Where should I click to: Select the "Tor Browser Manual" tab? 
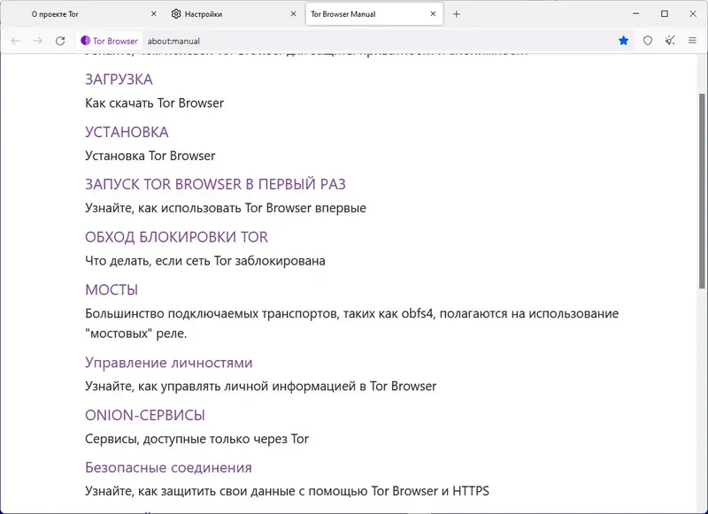[x=373, y=14]
